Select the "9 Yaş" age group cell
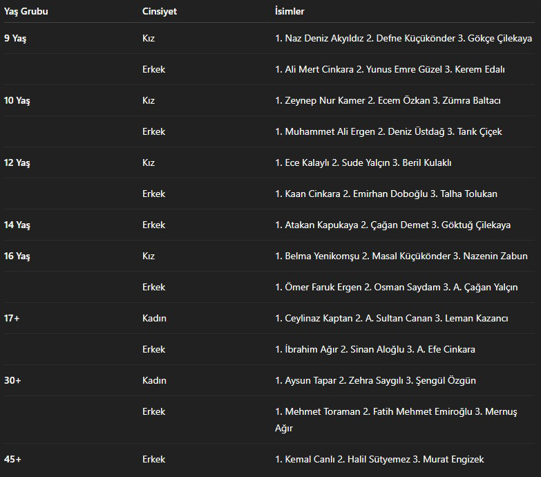This screenshot has height=477, width=541. (x=17, y=39)
